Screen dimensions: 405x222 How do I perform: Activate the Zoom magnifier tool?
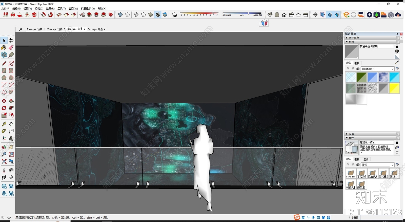(4, 154)
